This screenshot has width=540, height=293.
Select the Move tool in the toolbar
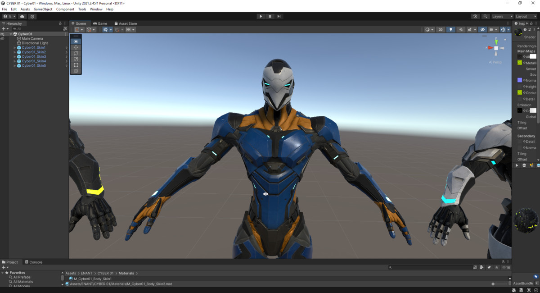pos(76,47)
